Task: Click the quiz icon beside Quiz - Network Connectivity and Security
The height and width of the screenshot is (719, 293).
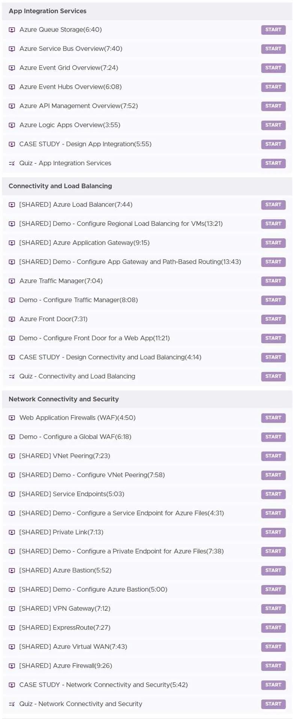Action: (12, 704)
